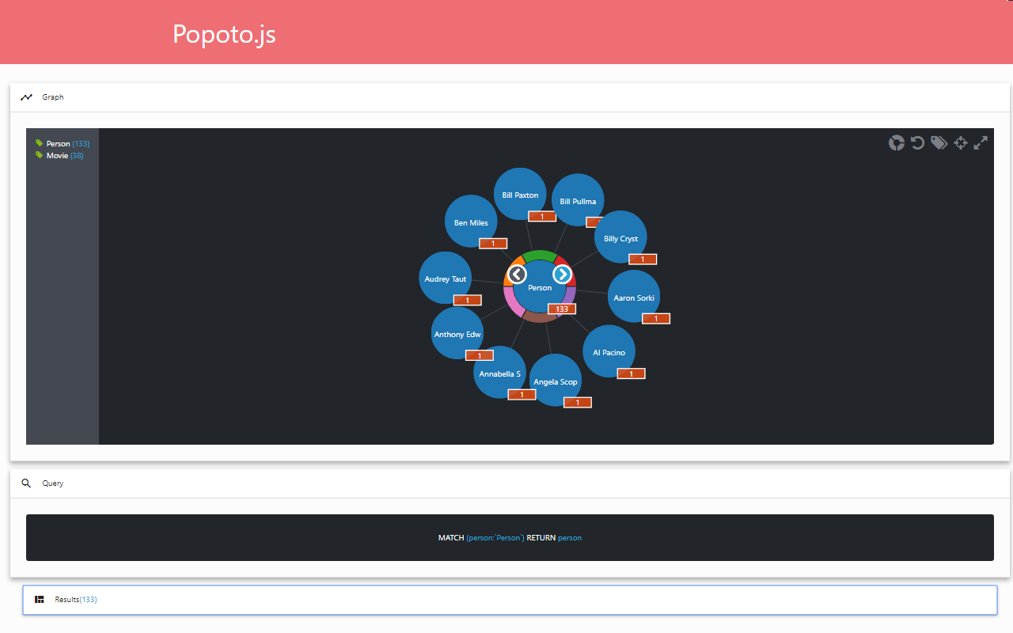This screenshot has width=1013, height=633.
Task: Select the Audrey Tautou node
Action: (x=446, y=278)
